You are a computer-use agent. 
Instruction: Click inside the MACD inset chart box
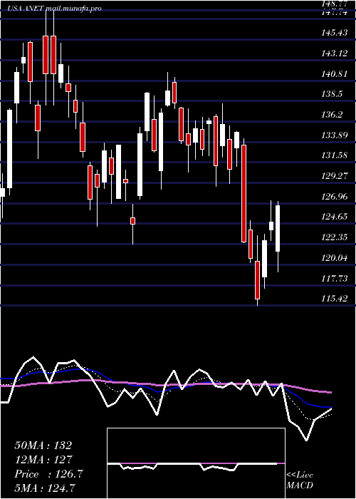click(x=196, y=463)
